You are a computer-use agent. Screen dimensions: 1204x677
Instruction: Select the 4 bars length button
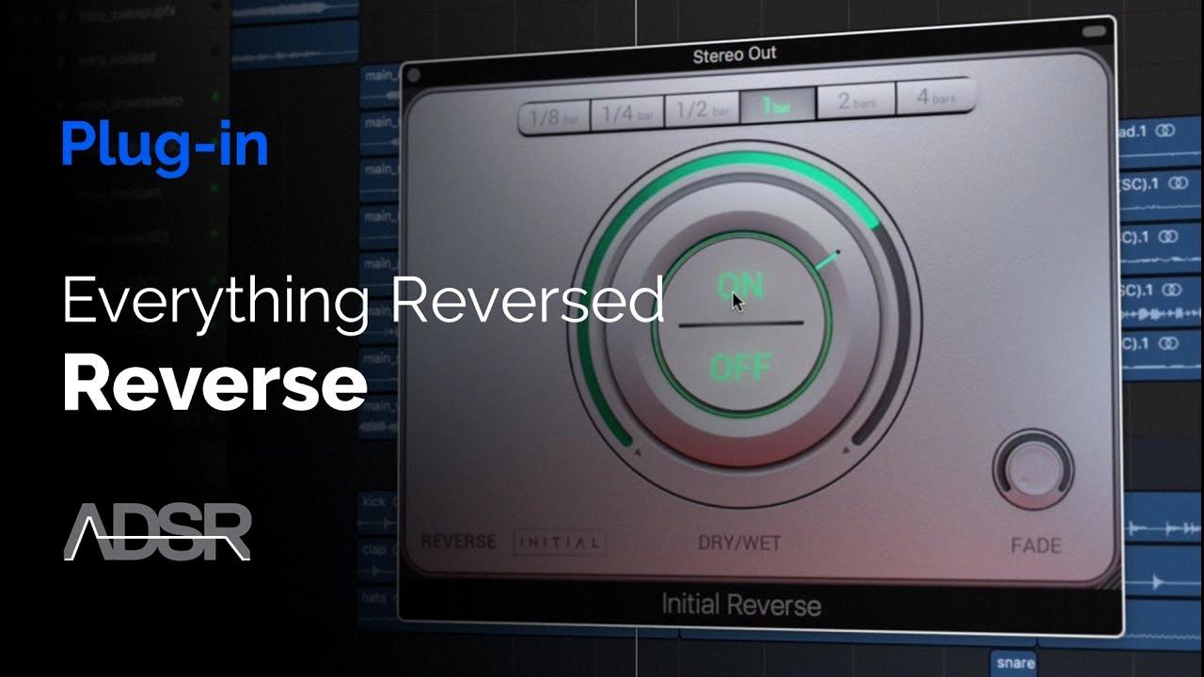click(x=934, y=97)
